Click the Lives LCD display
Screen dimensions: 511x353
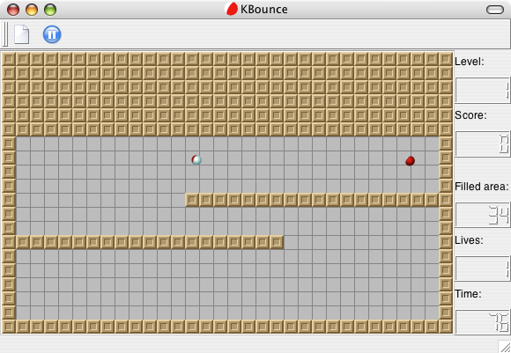(482, 268)
